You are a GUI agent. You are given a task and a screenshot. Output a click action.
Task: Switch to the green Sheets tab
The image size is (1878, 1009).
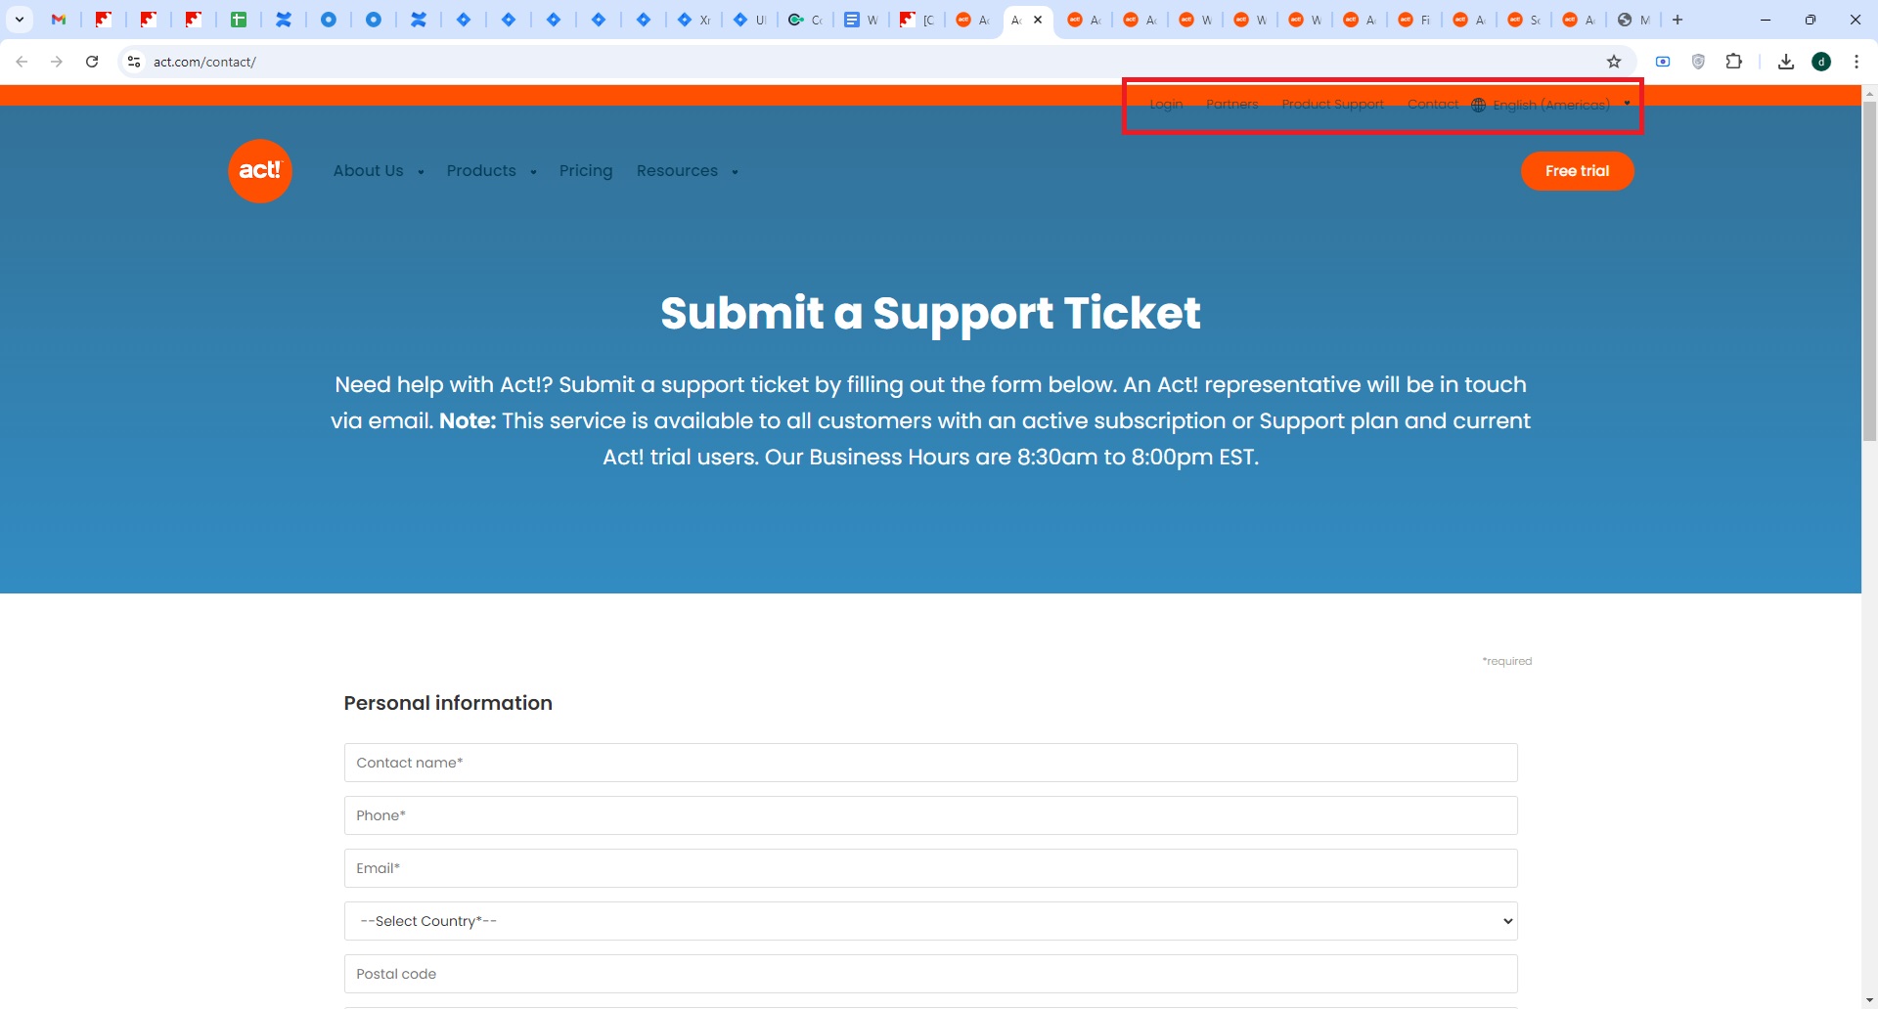coord(239,20)
